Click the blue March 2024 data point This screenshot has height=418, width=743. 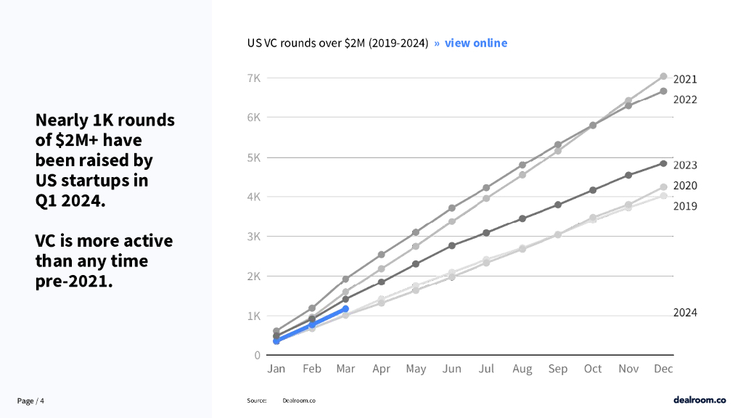[x=346, y=309]
